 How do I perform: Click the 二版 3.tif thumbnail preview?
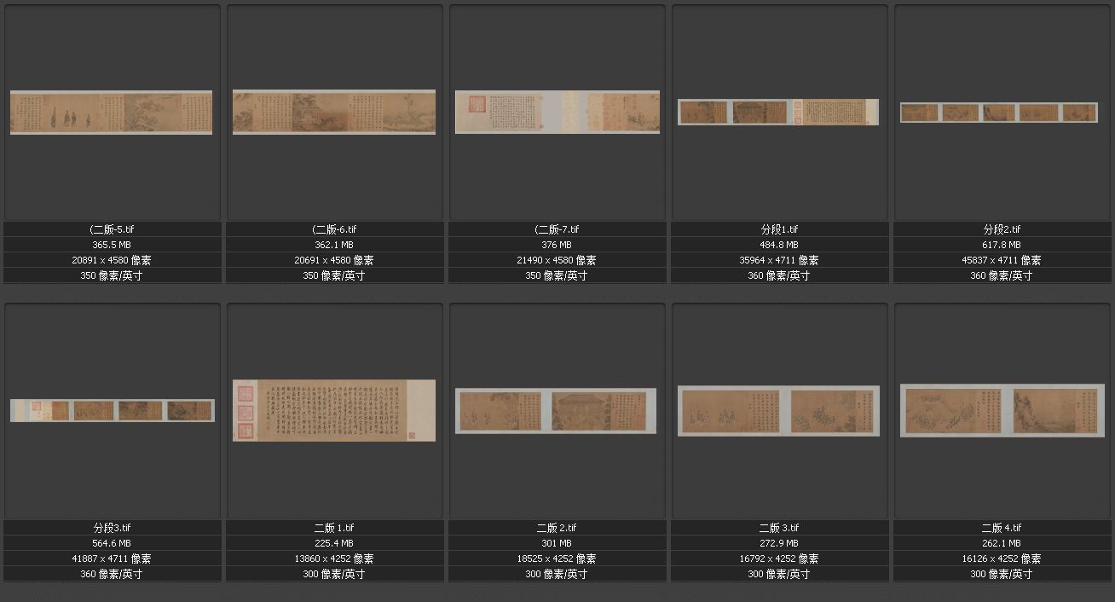[778, 411]
